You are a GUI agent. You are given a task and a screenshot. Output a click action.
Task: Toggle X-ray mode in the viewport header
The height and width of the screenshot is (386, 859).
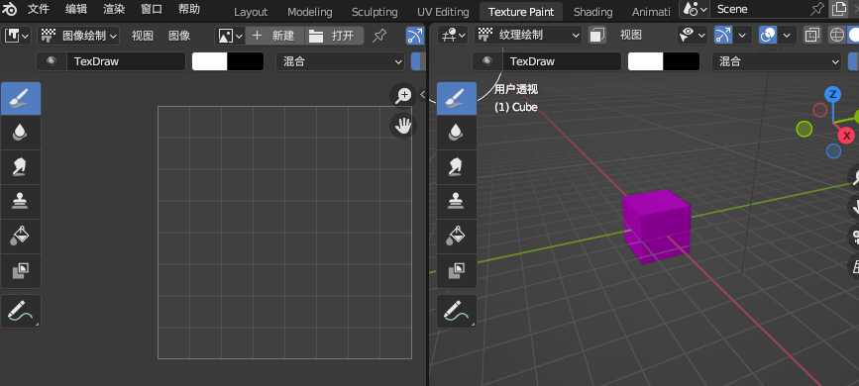(811, 36)
